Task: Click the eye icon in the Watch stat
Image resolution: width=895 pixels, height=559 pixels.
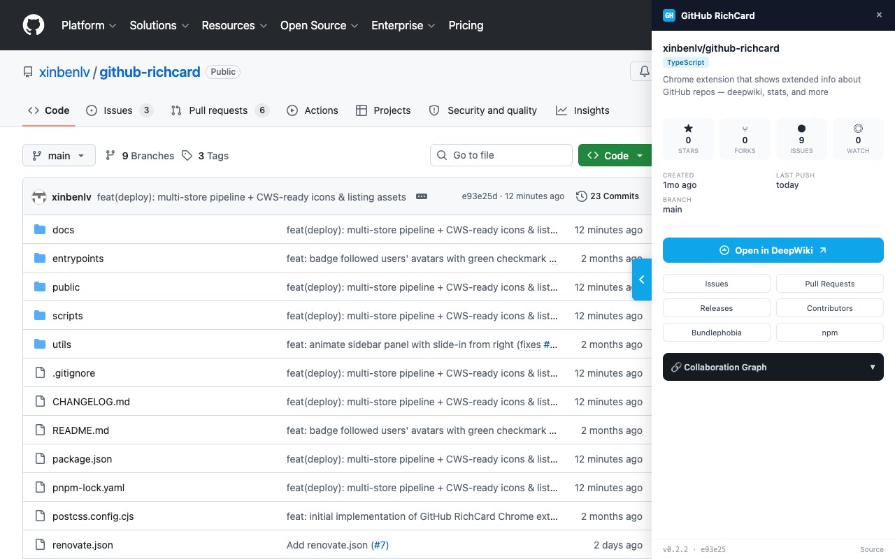Action: [858, 129]
